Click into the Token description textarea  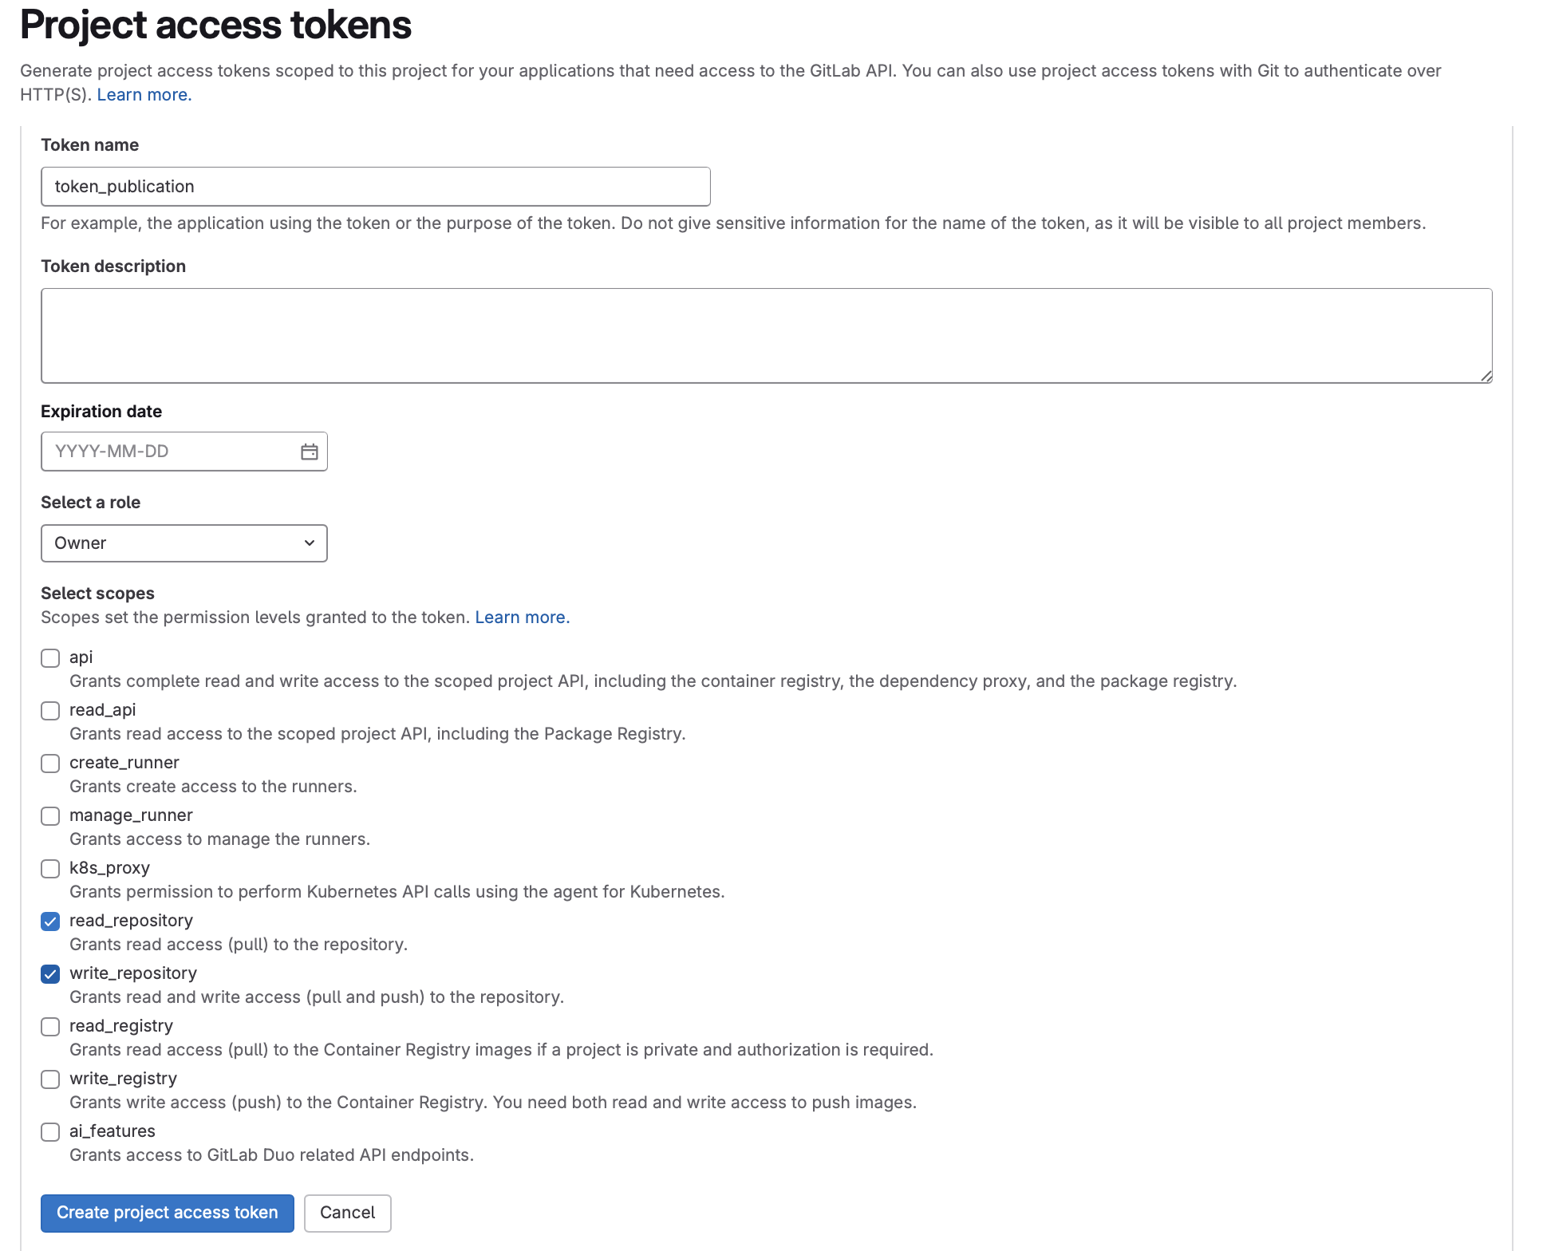[x=766, y=335]
